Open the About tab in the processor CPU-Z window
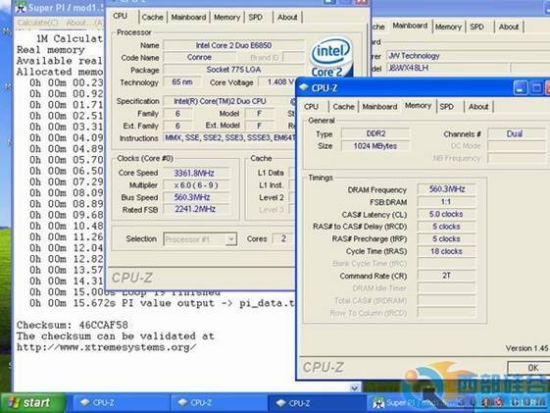The width and height of the screenshot is (550, 413). [287, 18]
